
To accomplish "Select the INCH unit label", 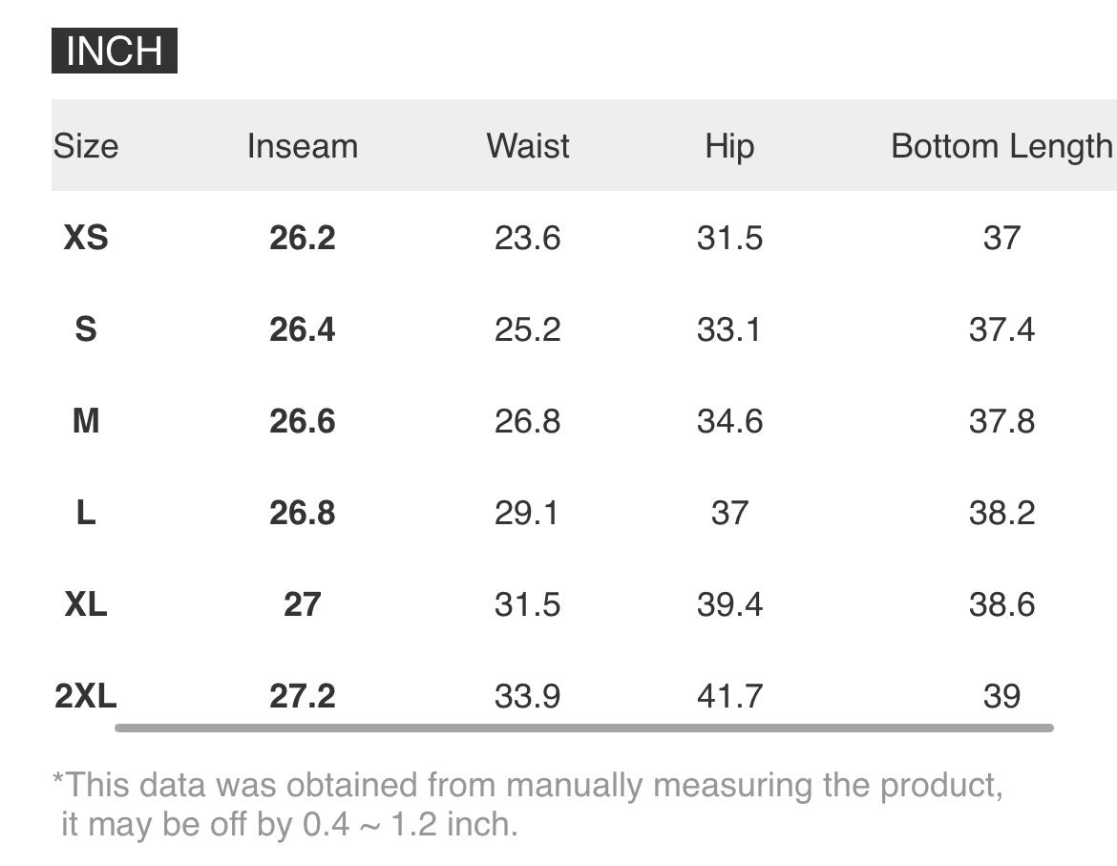I will (114, 51).
